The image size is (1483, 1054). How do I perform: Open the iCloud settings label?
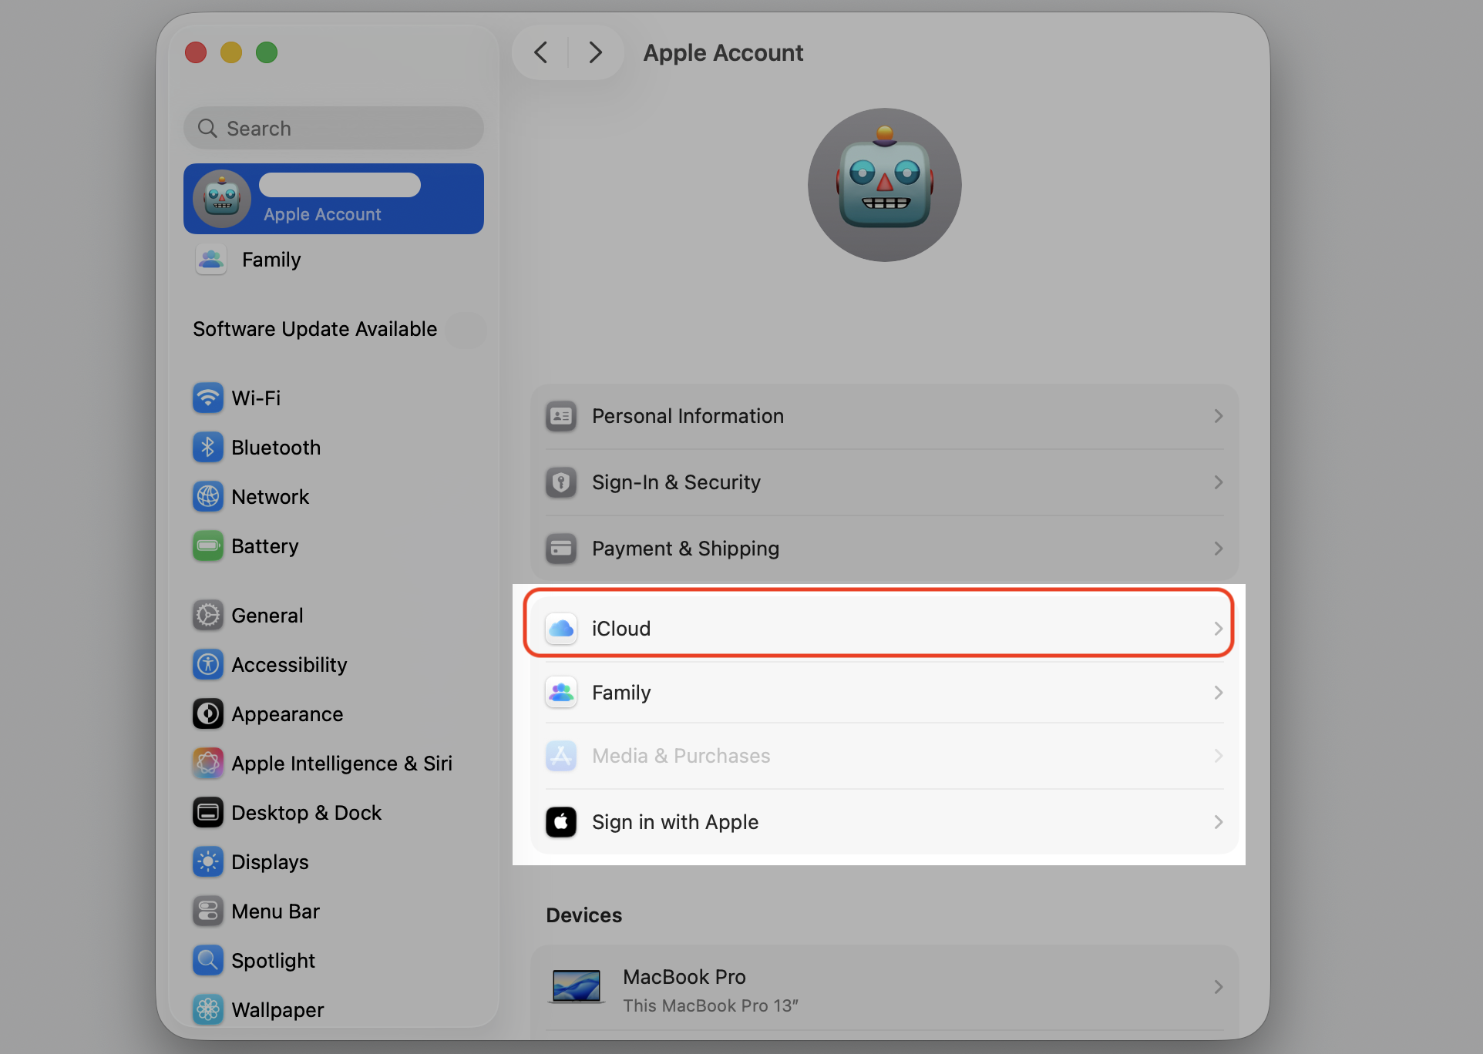(621, 629)
